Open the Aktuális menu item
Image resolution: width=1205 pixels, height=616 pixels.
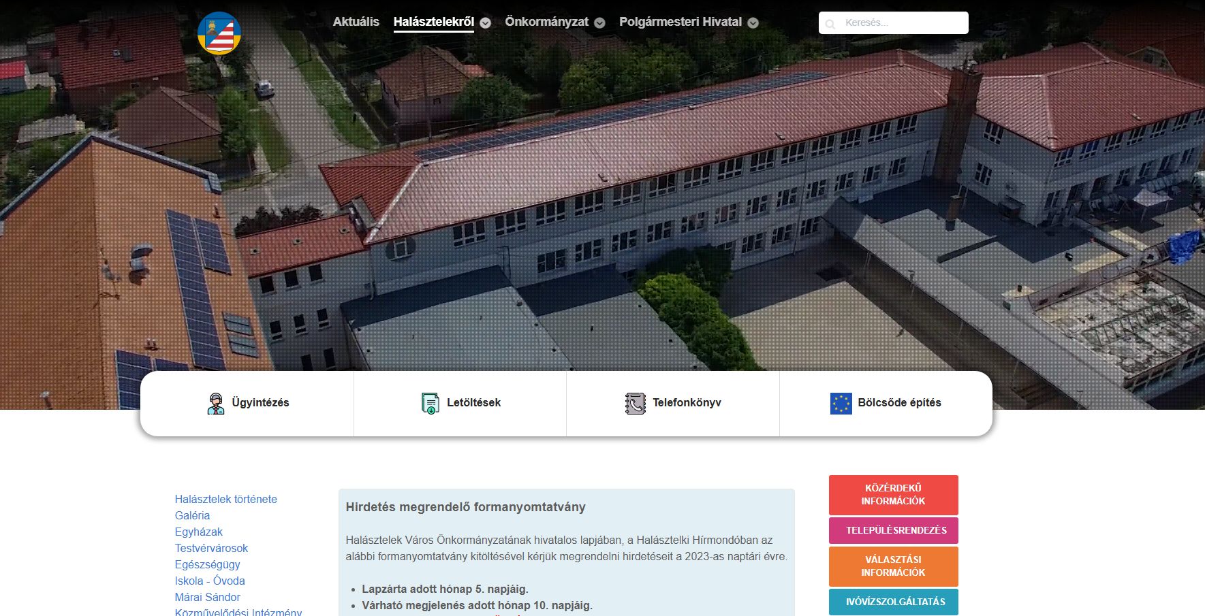(x=356, y=22)
